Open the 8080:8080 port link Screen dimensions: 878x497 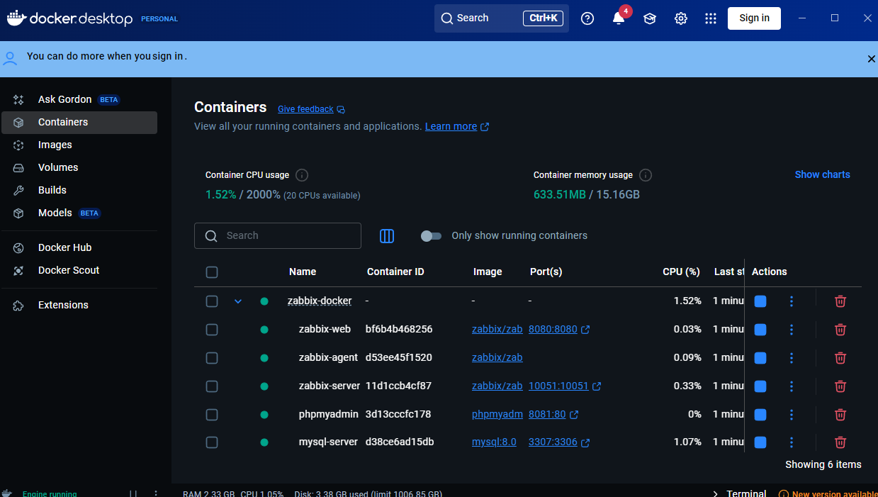click(x=553, y=330)
